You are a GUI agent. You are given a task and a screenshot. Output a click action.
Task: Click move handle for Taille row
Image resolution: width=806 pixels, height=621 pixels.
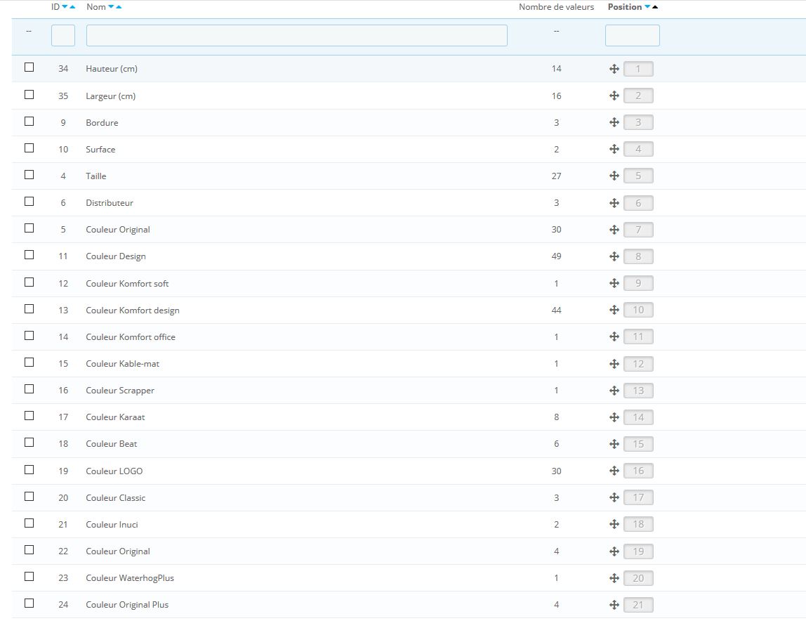[614, 176]
